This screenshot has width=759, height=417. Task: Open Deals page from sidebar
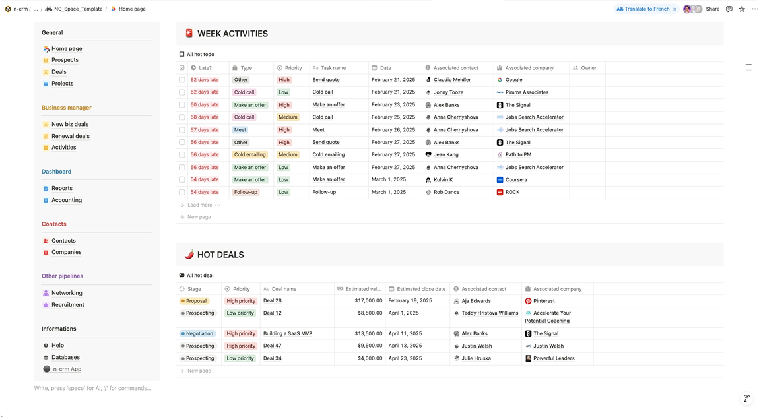tap(59, 72)
